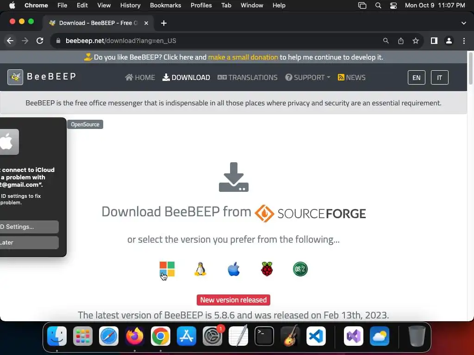Select the blue Apple macOS download icon
Image resolution: width=474 pixels, height=355 pixels.
pyautogui.click(x=234, y=269)
